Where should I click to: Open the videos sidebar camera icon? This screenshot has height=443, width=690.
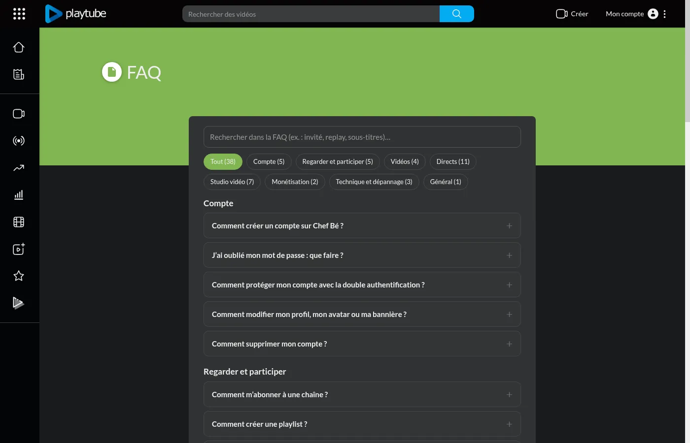click(x=19, y=114)
